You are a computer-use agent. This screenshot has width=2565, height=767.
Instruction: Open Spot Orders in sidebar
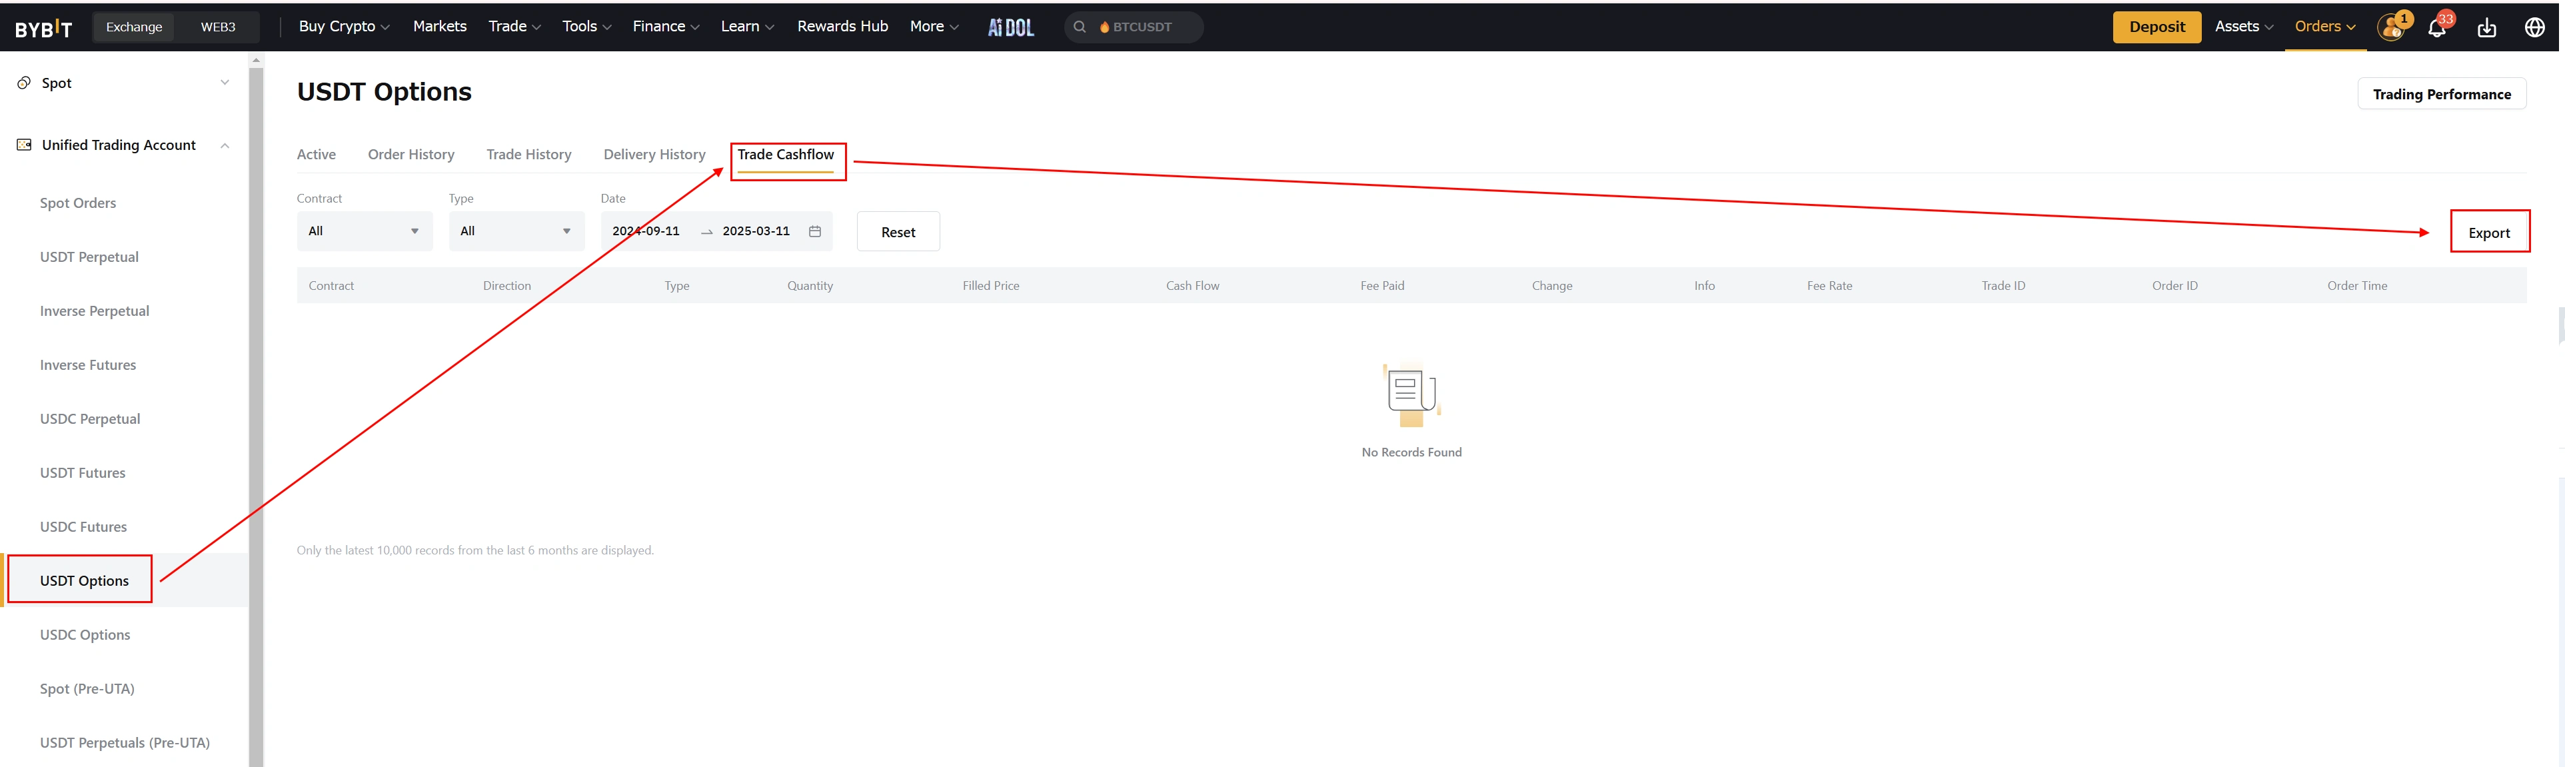tap(78, 203)
